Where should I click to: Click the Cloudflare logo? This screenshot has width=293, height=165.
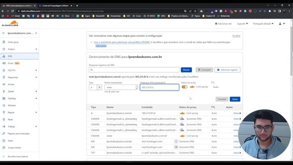10,23
